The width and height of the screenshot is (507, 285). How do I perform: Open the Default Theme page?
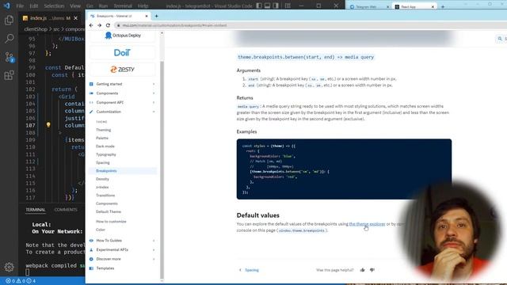[x=109, y=211]
